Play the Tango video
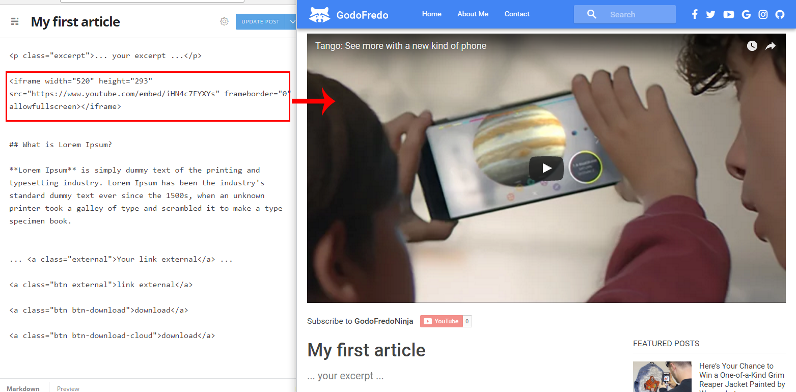 (x=546, y=168)
